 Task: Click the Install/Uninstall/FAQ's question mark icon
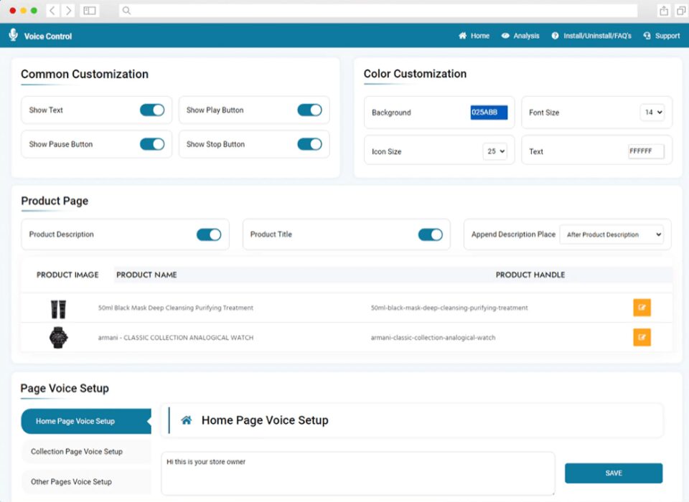tap(554, 35)
